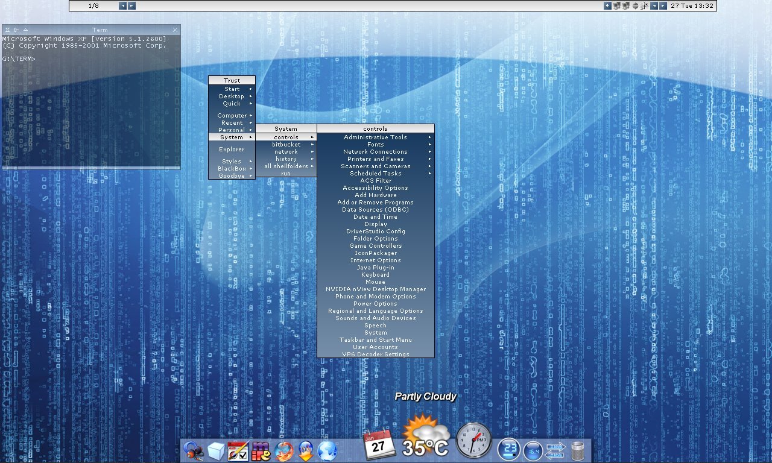Open Printers and Faxes entry
Viewport: 772px width, 463px height.
pos(375,159)
